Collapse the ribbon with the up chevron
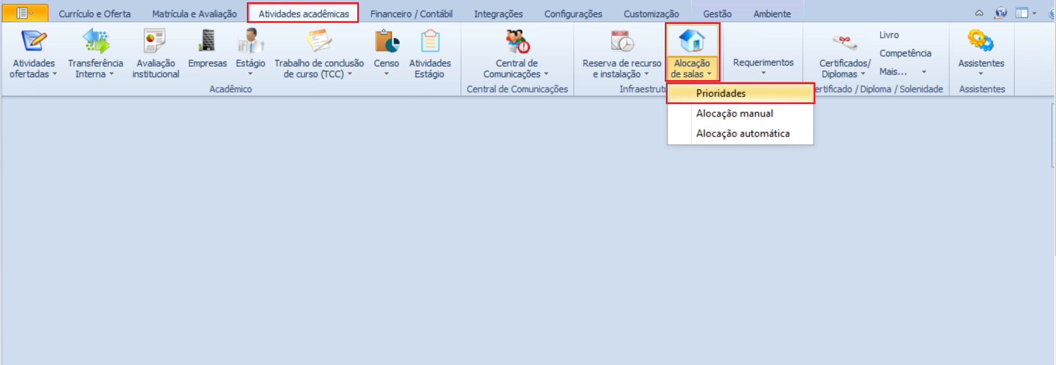1056x365 pixels. (x=979, y=13)
